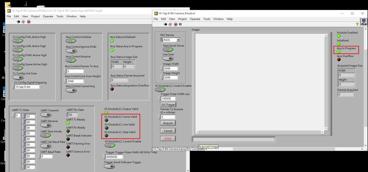Click Trigger Pulse Width (40 MHz Ticks) field 4000000
The width and height of the screenshot is (368, 172).
click(x=115, y=157)
